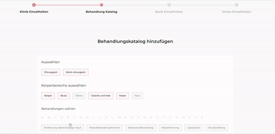275x134 pixels.
Task: Open the Behandlung Katalog step
Action: [x=101, y=12]
